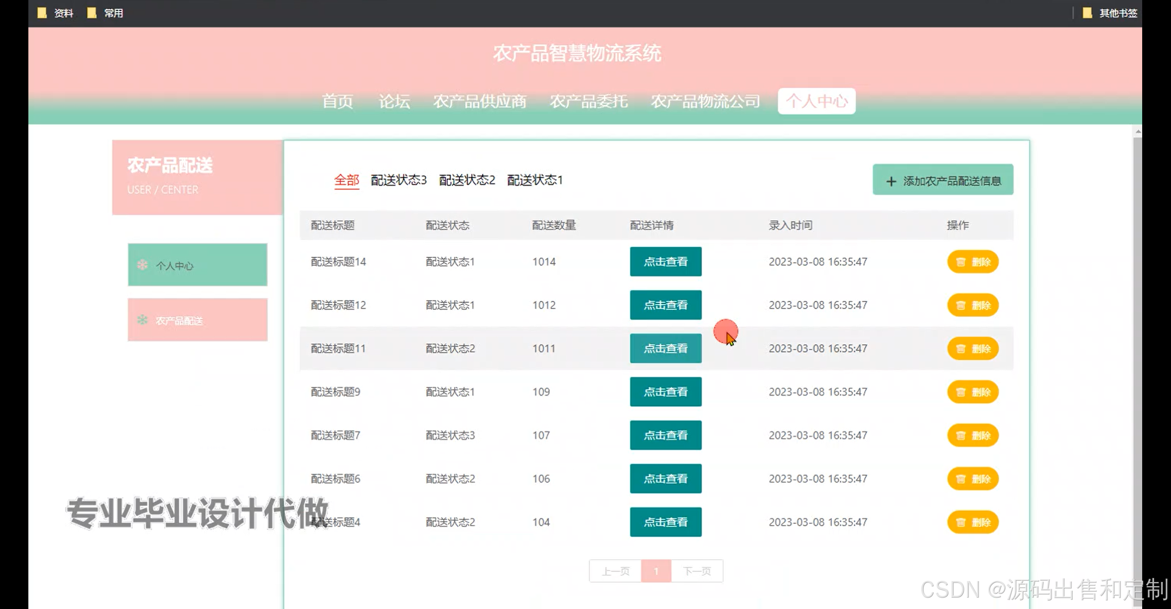Select page 1 in pagination

click(x=655, y=571)
